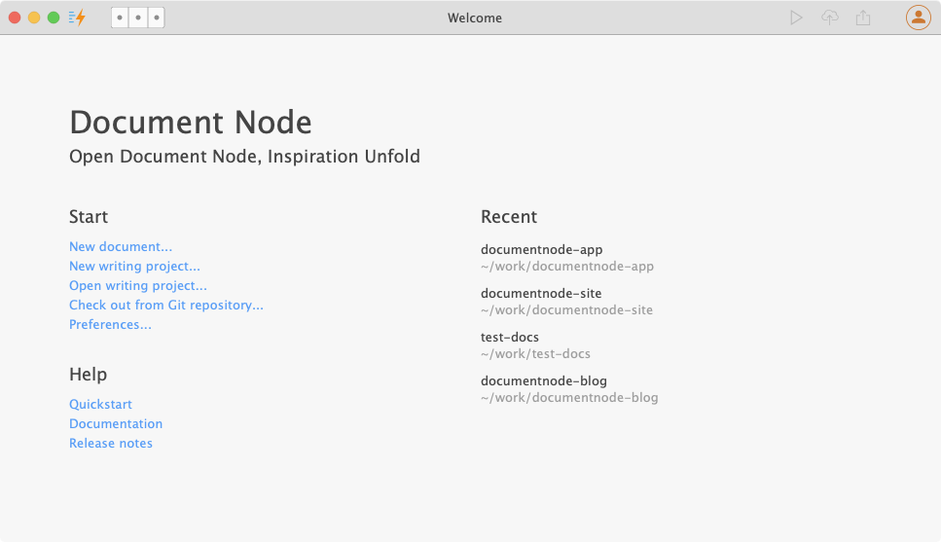
Task: View the Release notes link
Action: pos(110,443)
